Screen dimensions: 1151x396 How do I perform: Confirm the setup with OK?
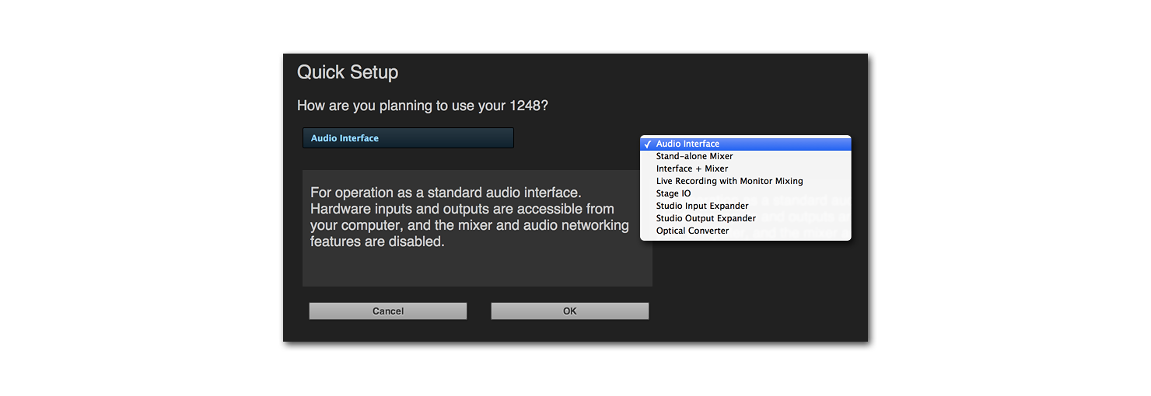point(569,311)
